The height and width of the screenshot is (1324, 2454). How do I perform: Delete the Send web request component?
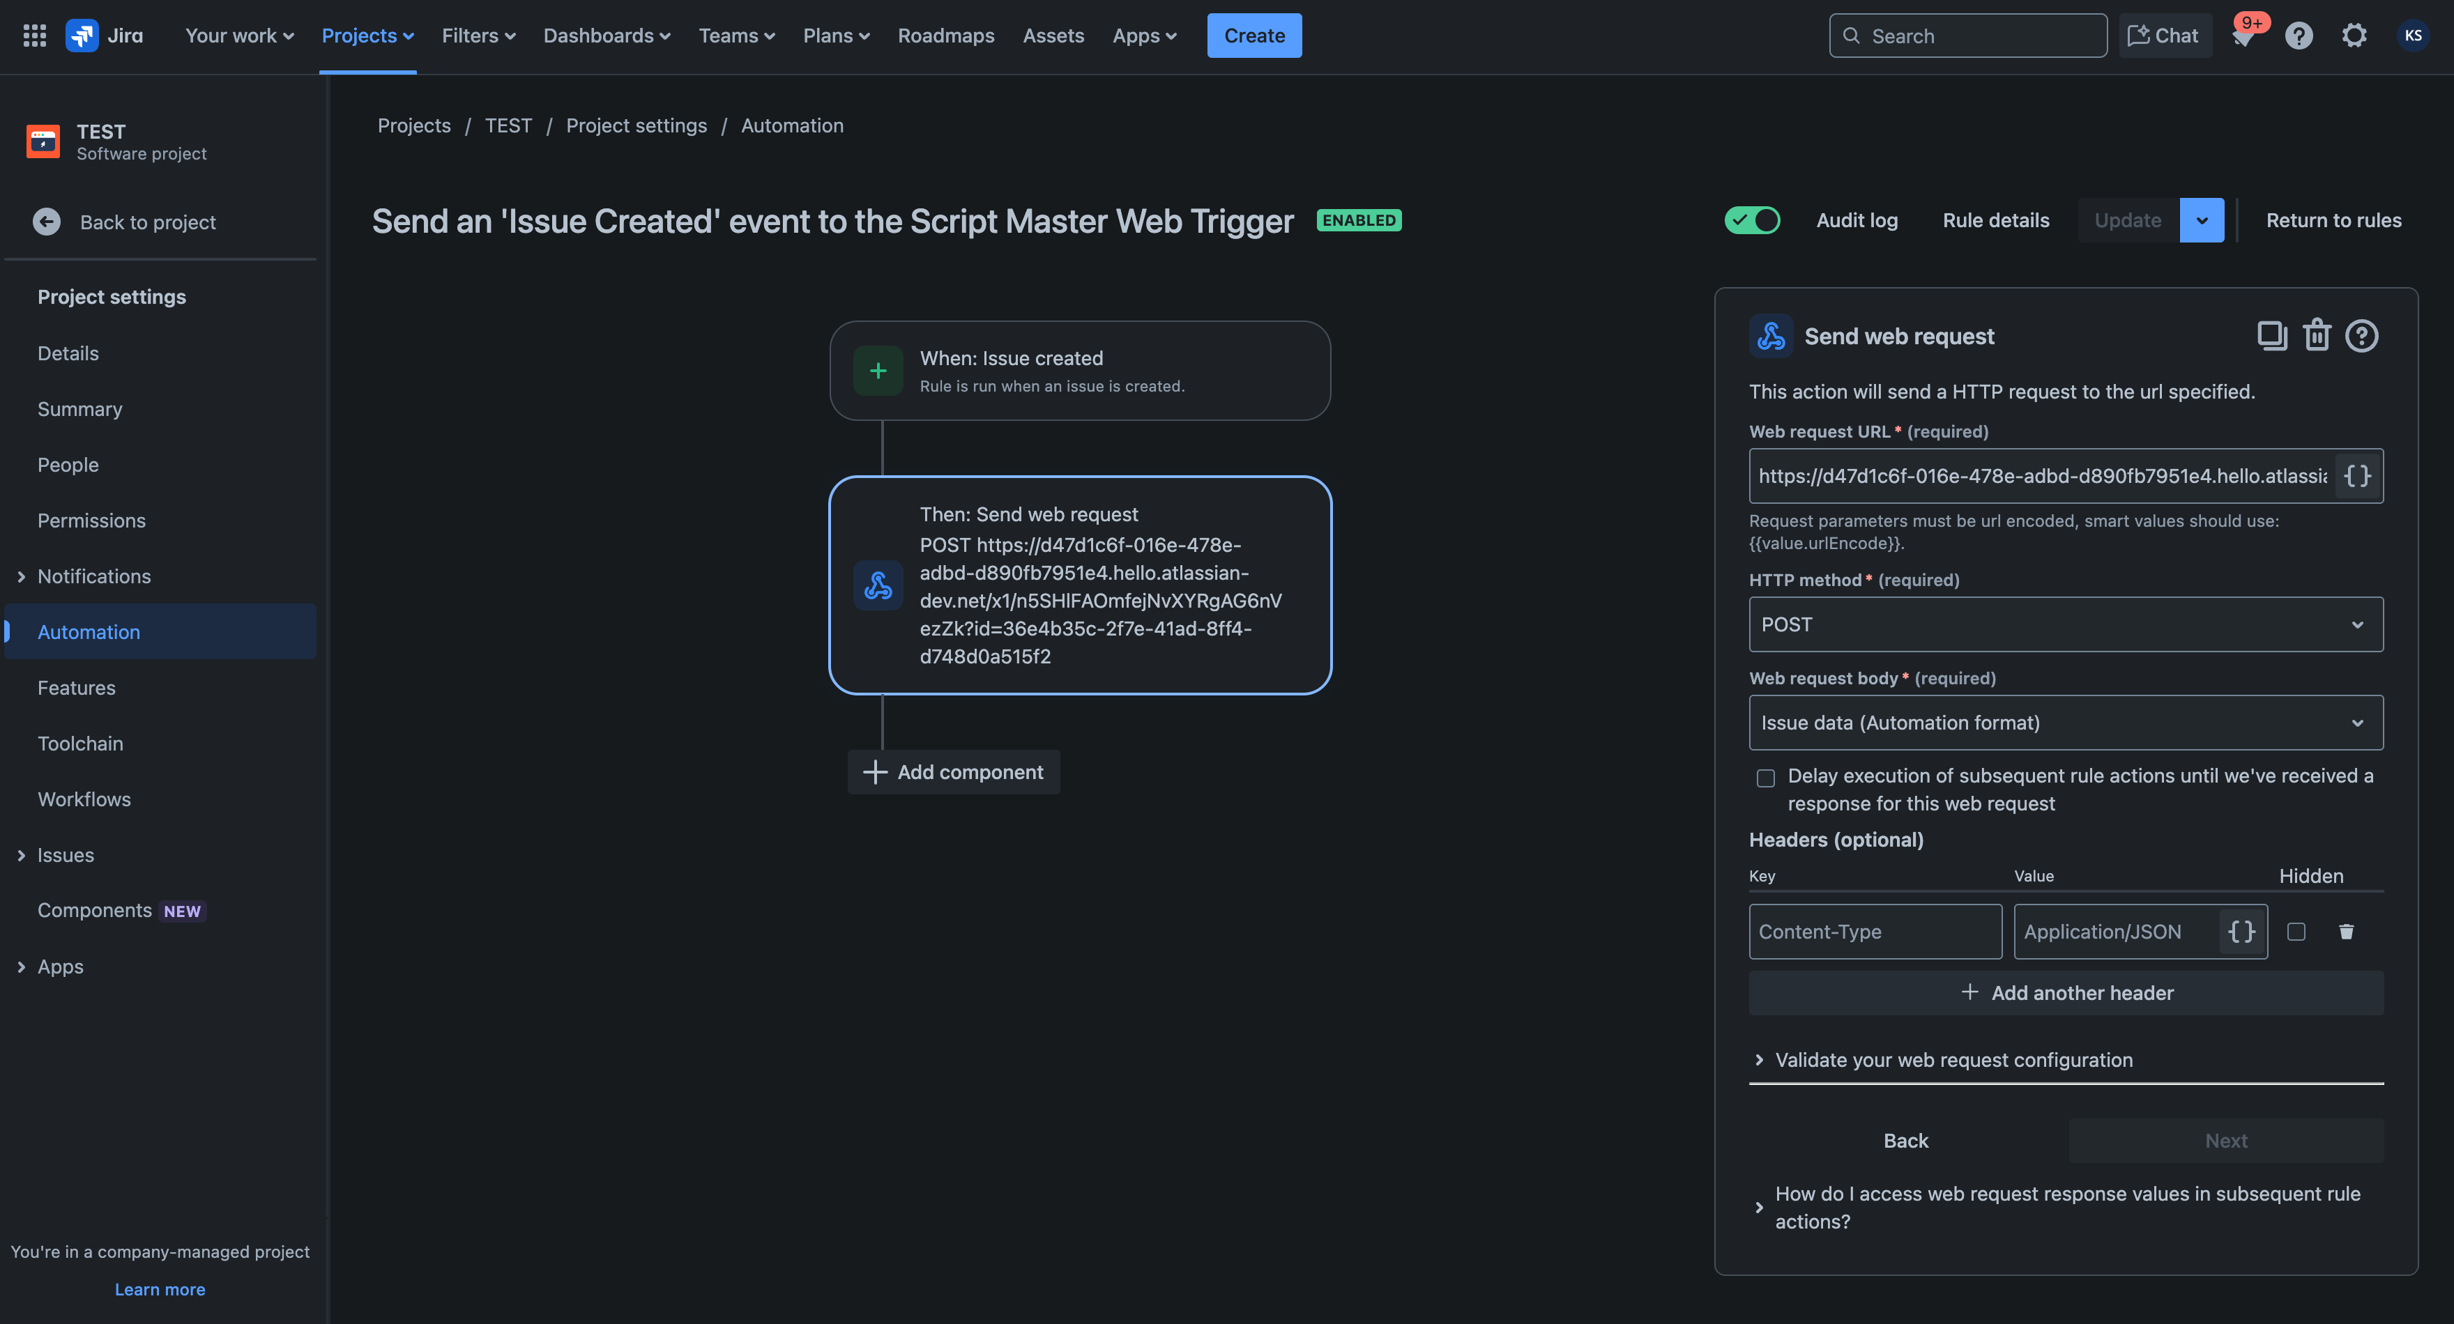[x=2316, y=337]
